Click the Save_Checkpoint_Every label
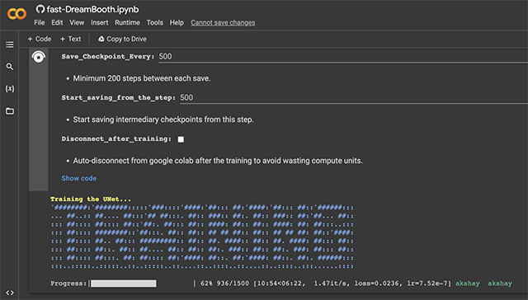 pos(108,57)
